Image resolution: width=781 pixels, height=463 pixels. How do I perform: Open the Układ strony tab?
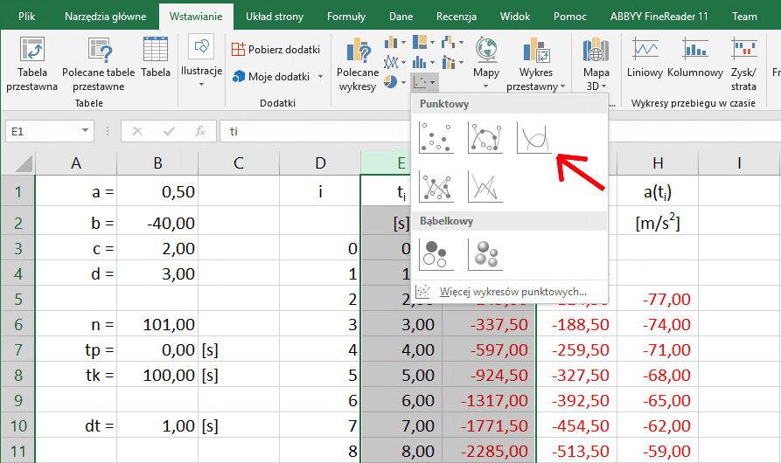coord(276,16)
